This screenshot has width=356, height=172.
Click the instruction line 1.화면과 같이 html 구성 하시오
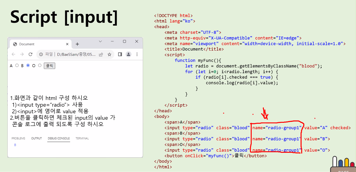pyautogui.click(x=49, y=98)
